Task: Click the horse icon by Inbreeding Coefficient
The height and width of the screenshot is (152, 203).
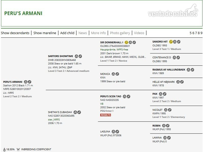Action: 18,149
